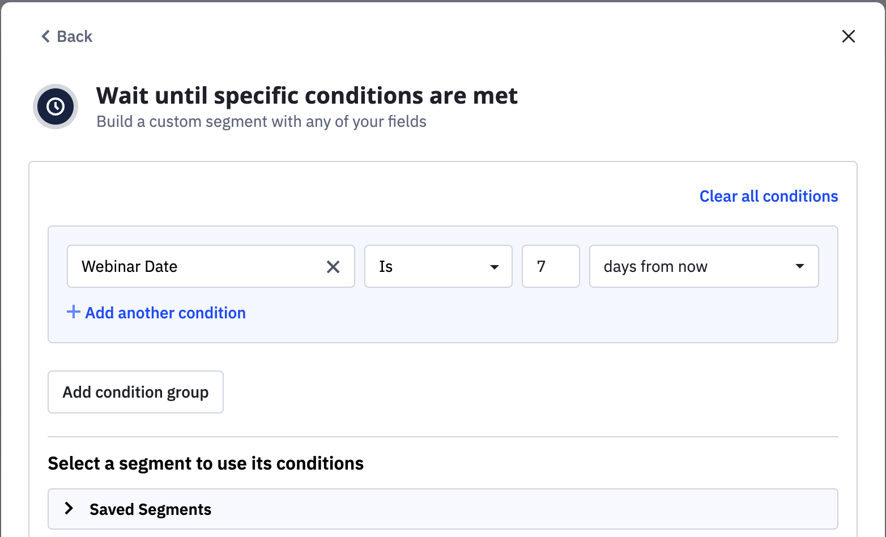Click the number of days input field
This screenshot has width=886, height=537.
coord(550,267)
